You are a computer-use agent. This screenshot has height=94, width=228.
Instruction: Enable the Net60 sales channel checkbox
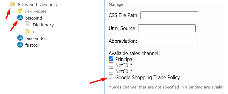tap(111, 71)
